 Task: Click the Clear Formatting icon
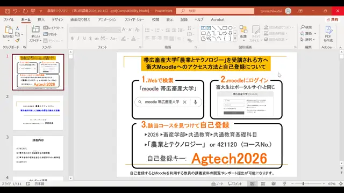pos(138,29)
